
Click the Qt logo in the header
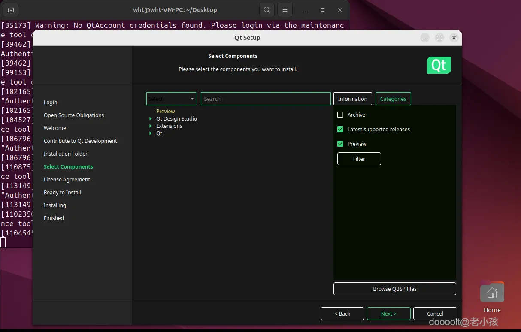point(439,65)
